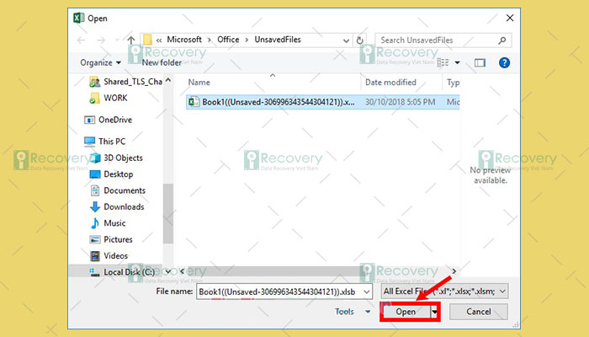Click the Videos film icon
Image resolution: width=589 pixels, height=337 pixels.
(95, 256)
